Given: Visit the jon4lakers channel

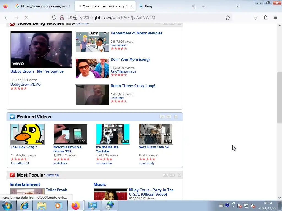Looking at the screenshot, I should click(x=60, y=163).
